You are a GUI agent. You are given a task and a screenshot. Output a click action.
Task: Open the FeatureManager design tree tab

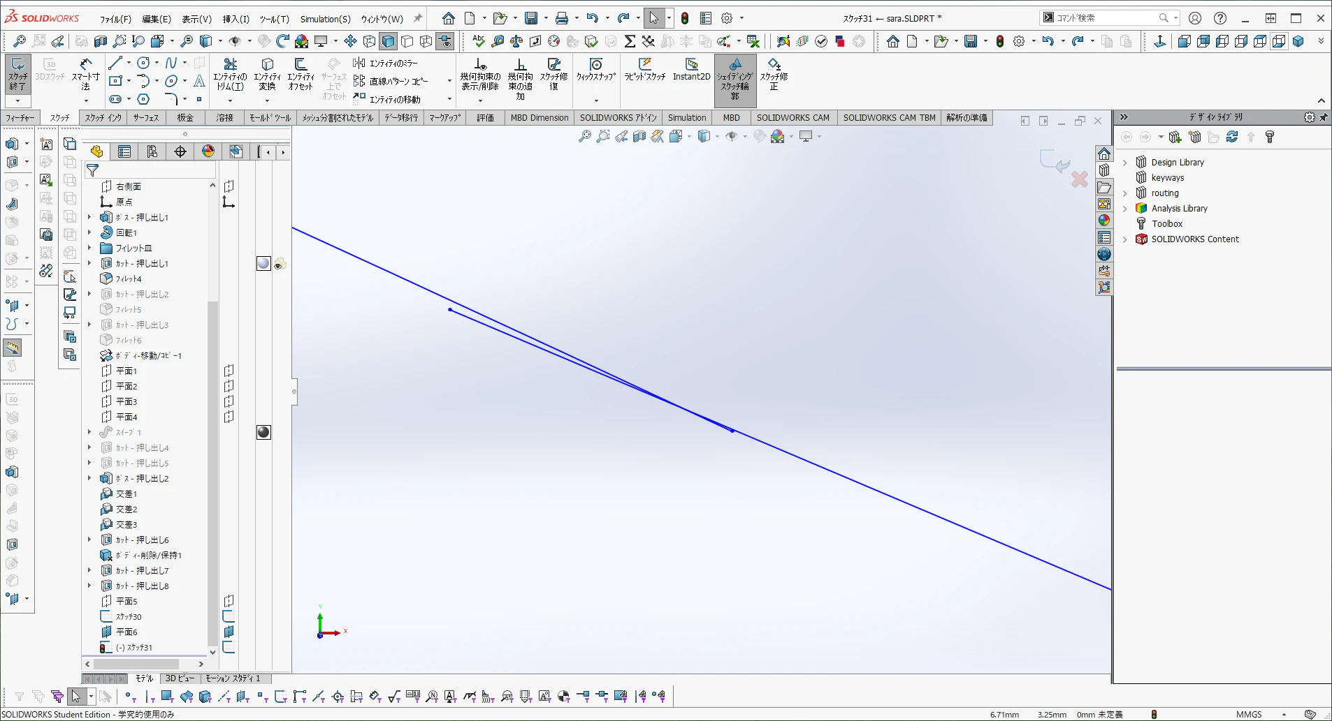(96, 151)
